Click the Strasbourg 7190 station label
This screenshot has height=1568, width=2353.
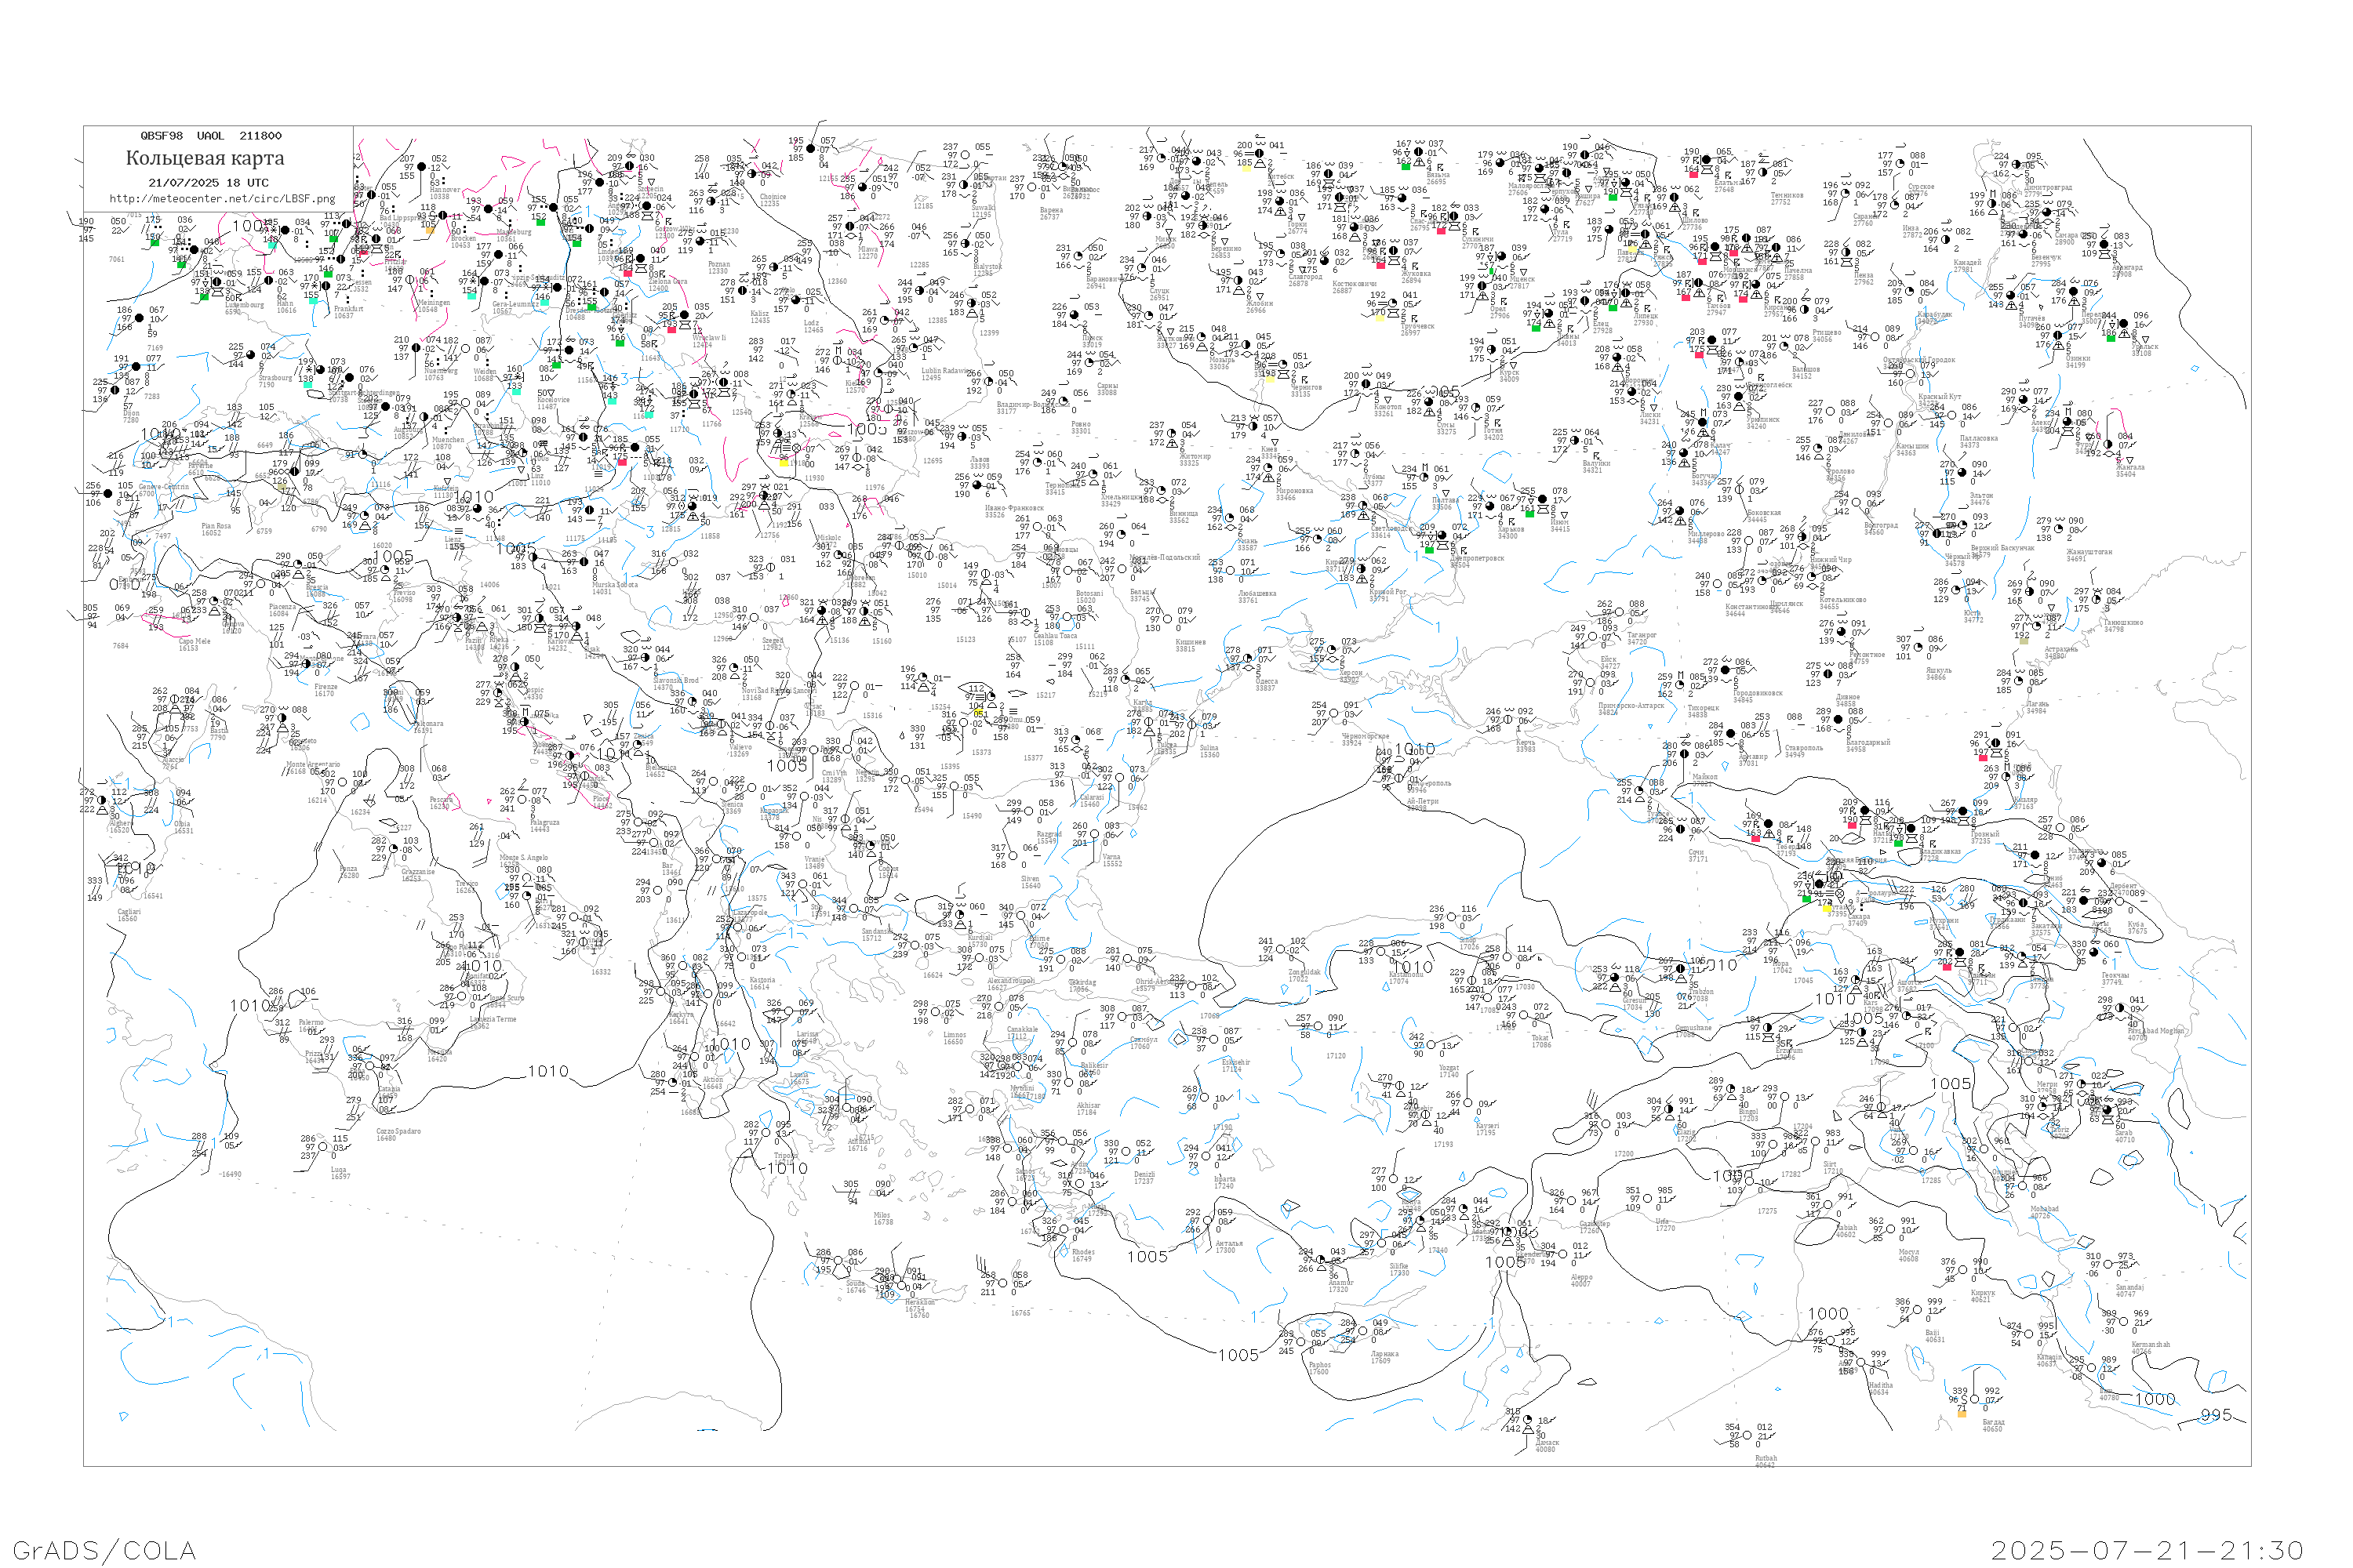(274, 381)
